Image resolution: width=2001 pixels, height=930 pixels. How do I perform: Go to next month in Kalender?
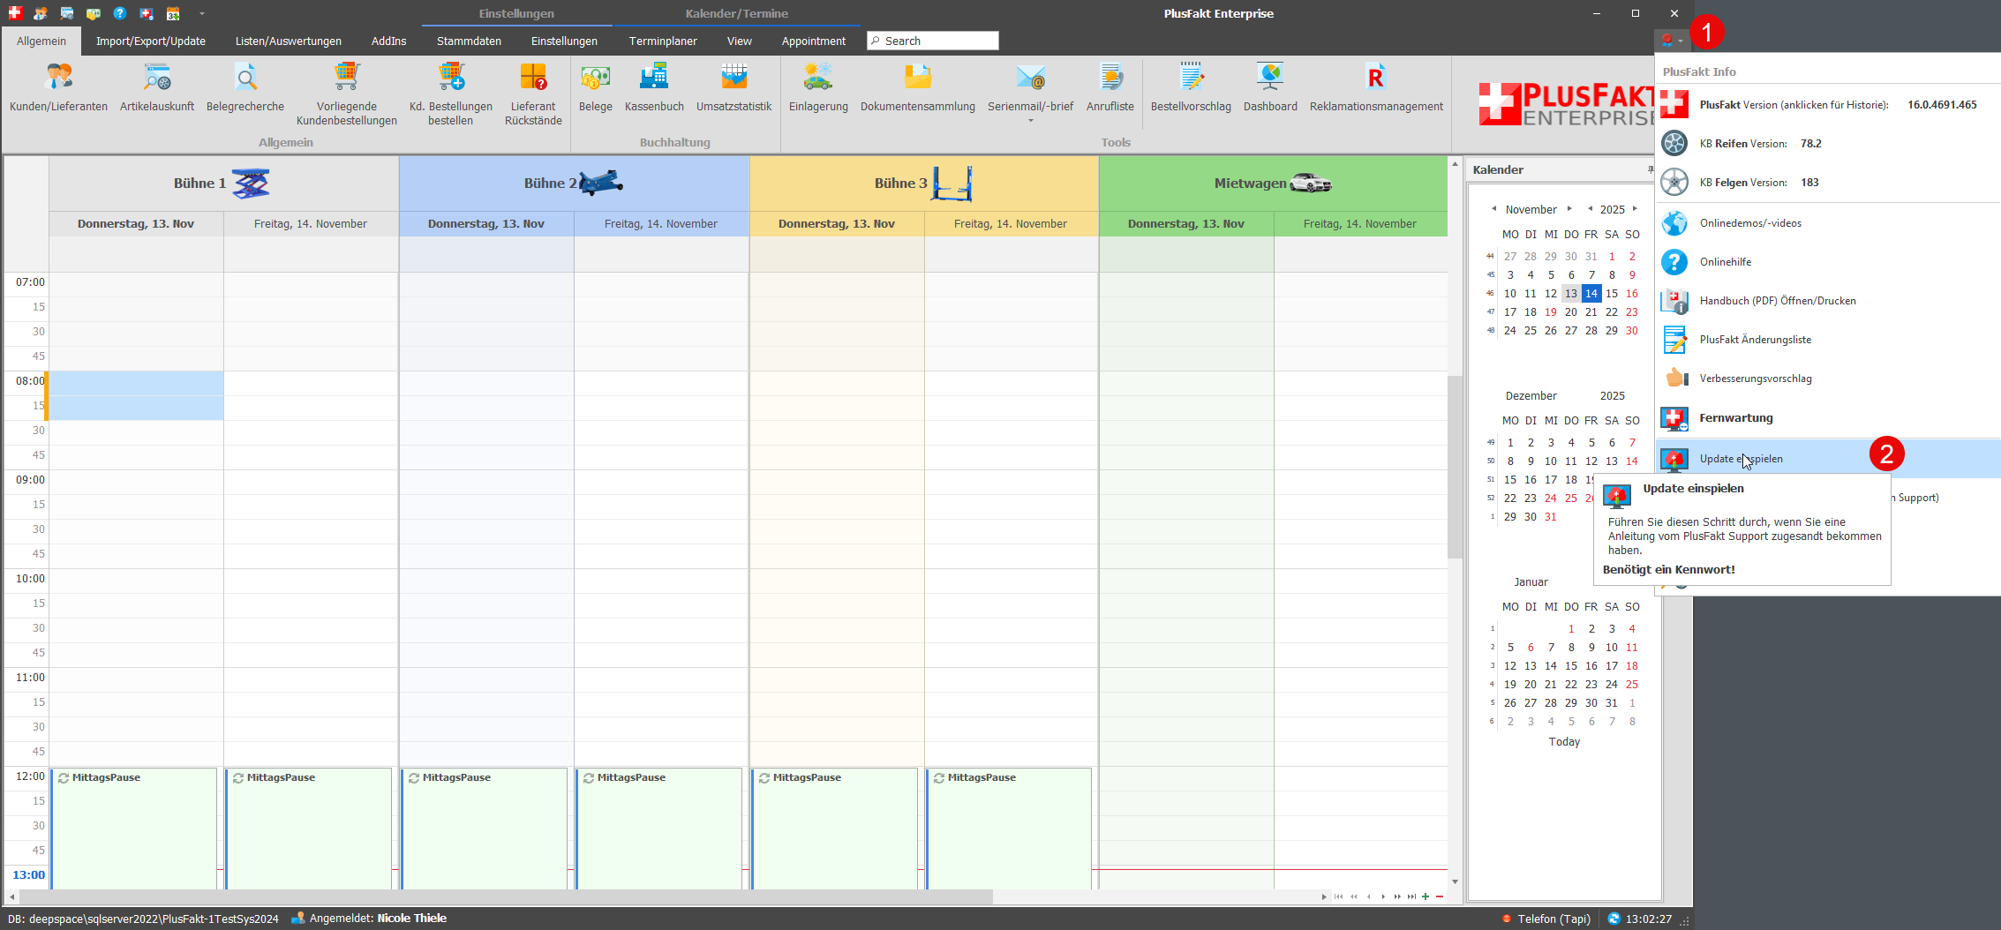pyautogui.click(x=1569, y=209)
